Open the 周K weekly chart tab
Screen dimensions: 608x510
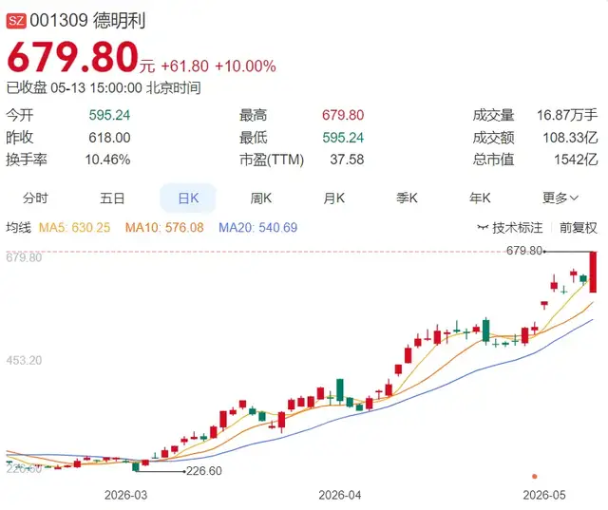coord(261,198)
